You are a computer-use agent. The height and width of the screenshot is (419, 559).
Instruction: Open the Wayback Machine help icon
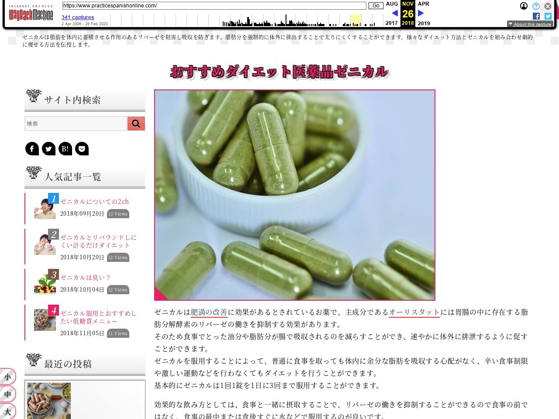pyautogui.click(x=536, y=6)
